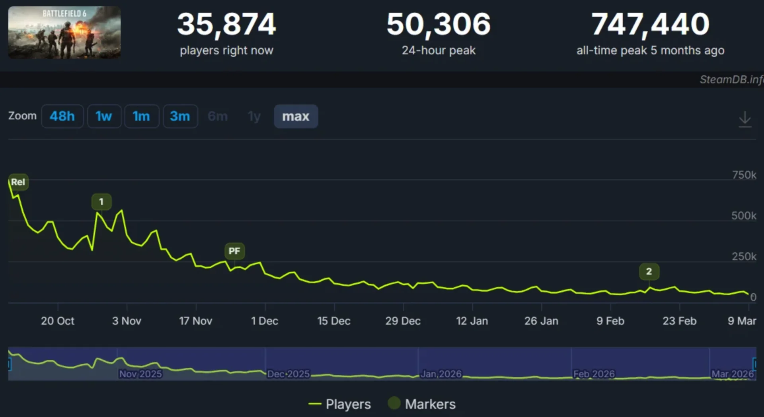Select the disabled 6m zoom option
This screenshot has height=417, width=764.
218,116
